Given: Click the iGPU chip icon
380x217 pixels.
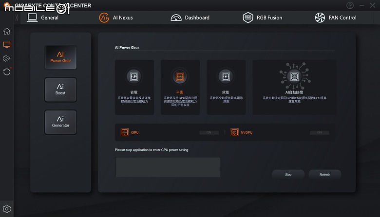Looking at the screenshot, I should [125, 132].
